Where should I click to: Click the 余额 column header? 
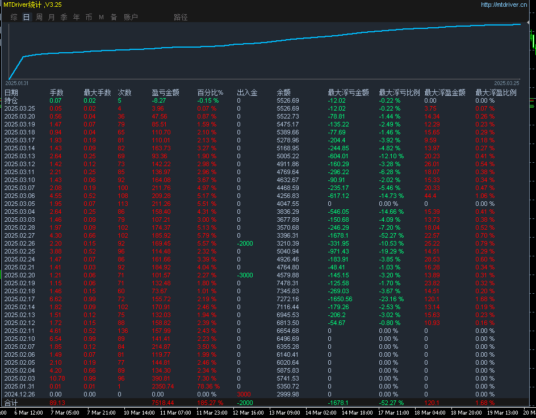283,92
